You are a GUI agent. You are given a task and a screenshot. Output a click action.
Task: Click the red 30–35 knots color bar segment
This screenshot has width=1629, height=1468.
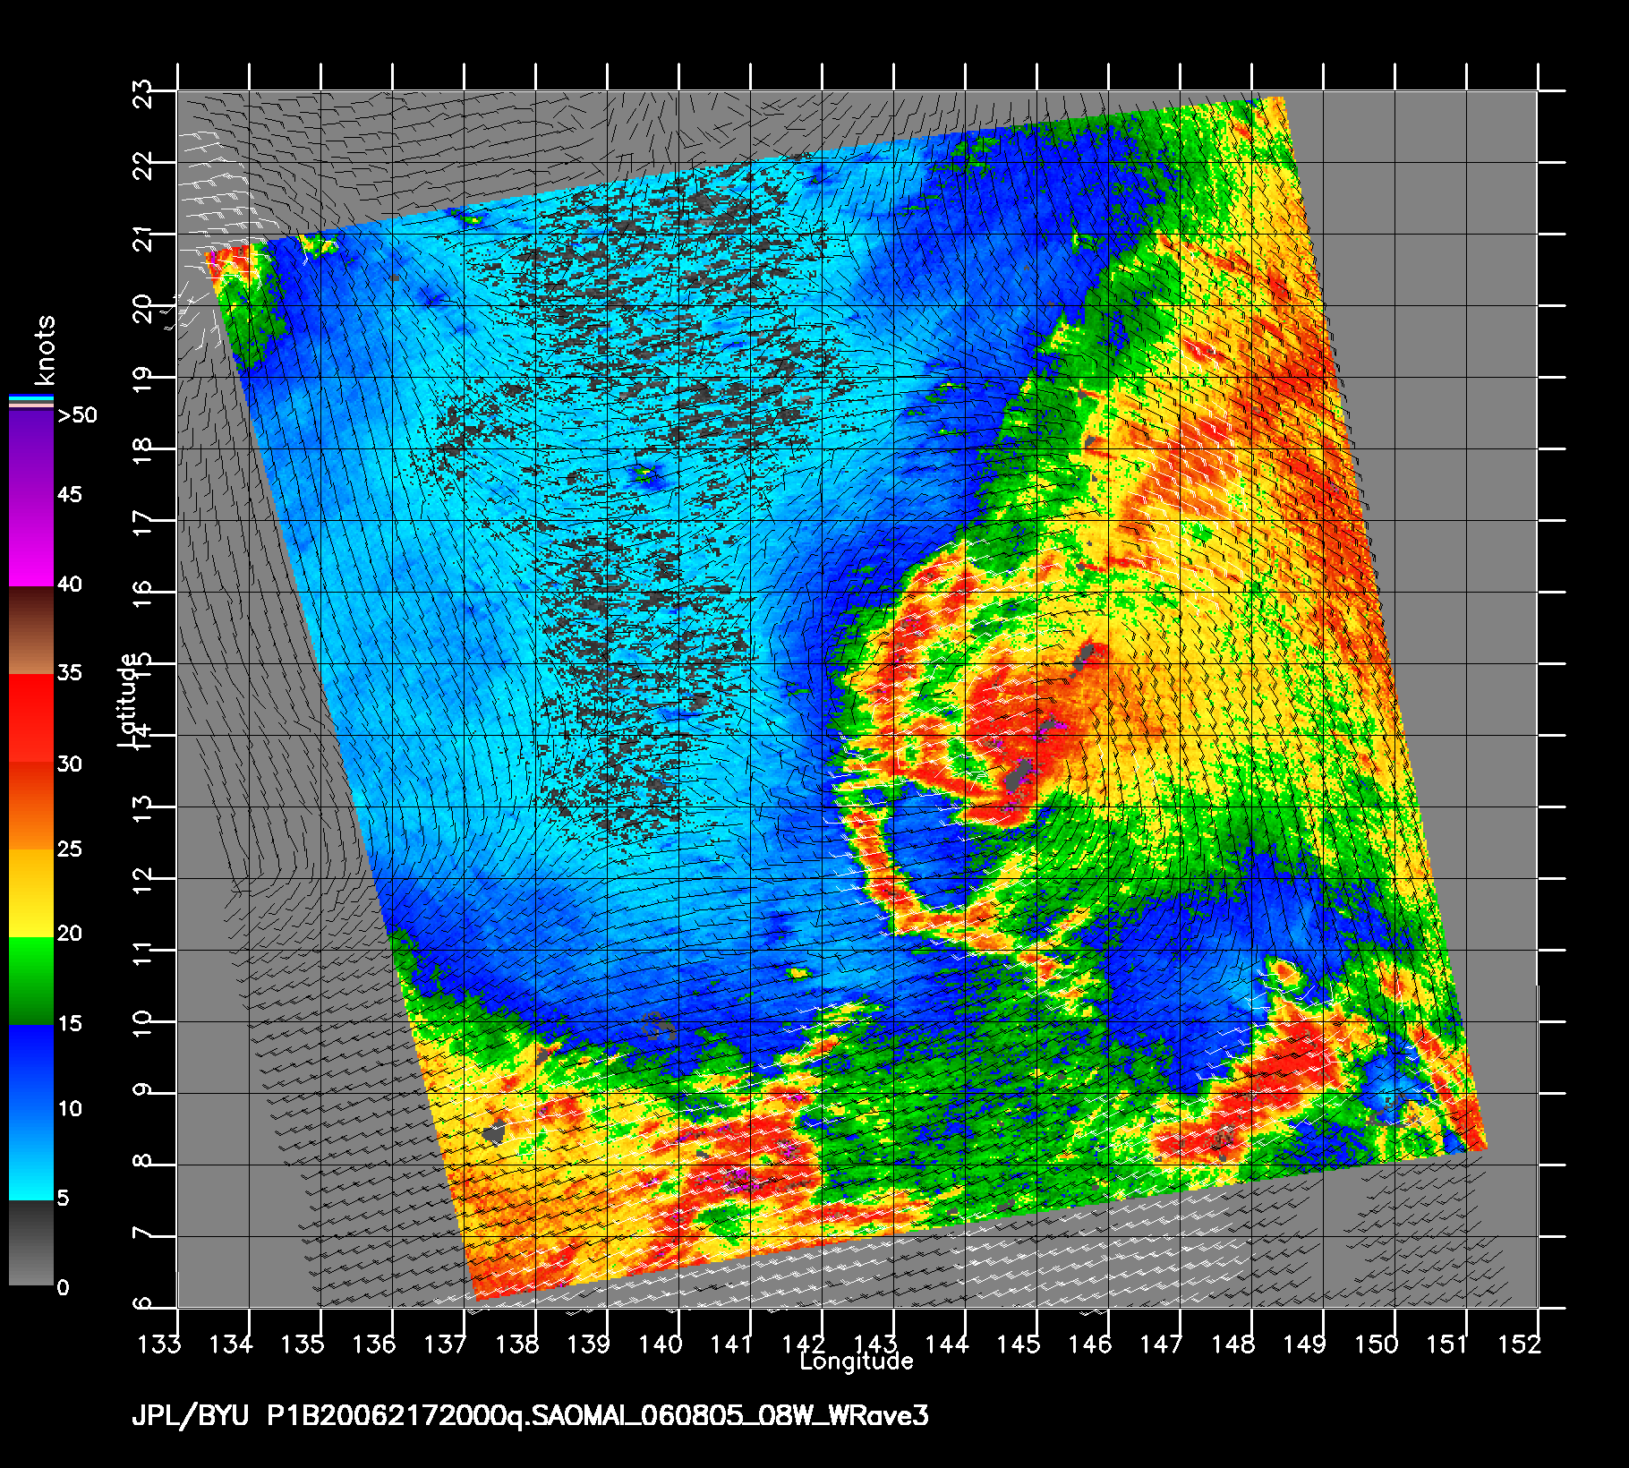[x=31, y=718]
